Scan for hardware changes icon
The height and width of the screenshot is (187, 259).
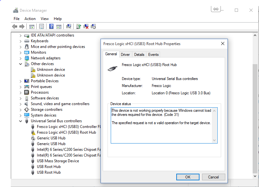(69, 26)
